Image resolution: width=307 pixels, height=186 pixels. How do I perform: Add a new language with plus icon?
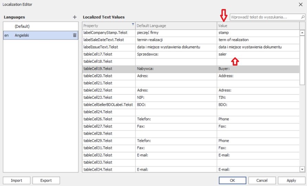coord(75,17)
